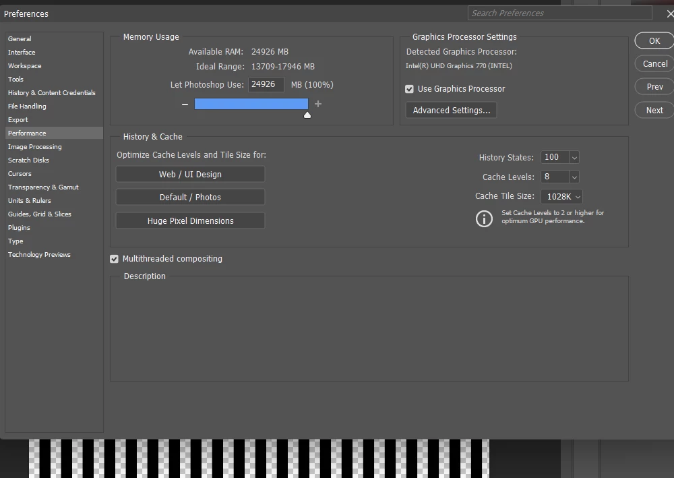Select the Tools preferences category

coord(16,79)
